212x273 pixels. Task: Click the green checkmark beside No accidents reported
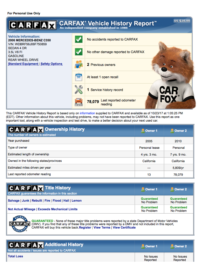click(x=79, y=39)
